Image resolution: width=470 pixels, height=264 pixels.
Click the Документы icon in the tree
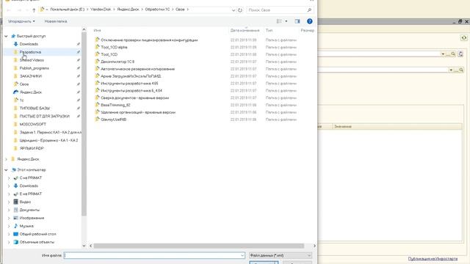(x=16, y=210)
